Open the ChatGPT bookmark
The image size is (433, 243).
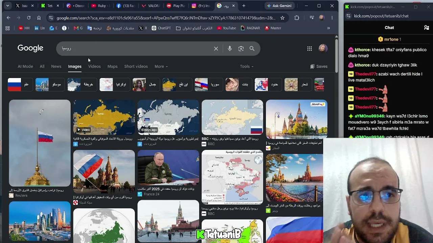[x=161, y=28]
